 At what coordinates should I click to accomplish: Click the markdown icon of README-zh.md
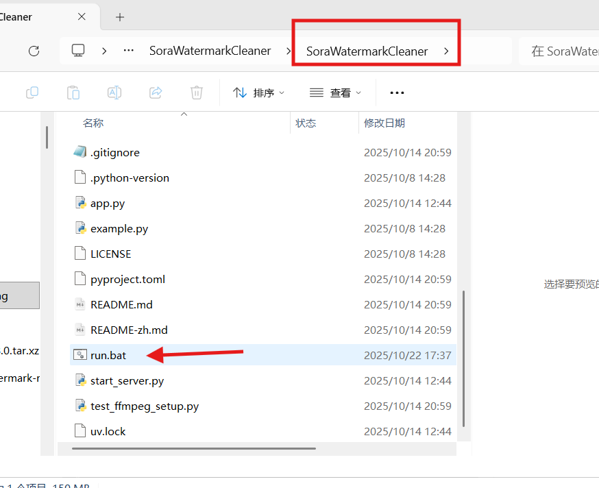[80, 330]
